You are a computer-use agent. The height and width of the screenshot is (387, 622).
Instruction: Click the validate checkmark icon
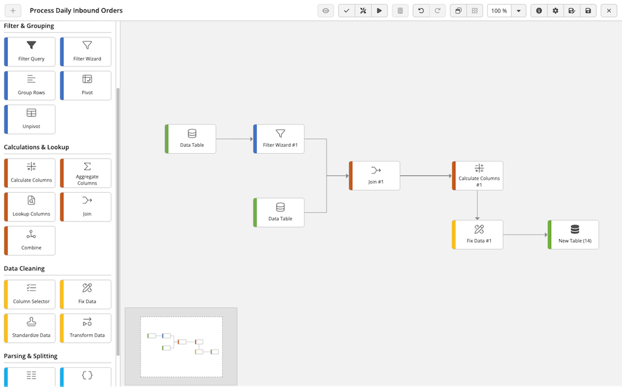(x=346, y=11)
